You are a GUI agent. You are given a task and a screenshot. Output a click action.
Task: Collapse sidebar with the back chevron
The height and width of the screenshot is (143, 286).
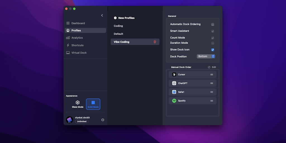[x=102, y=16]
